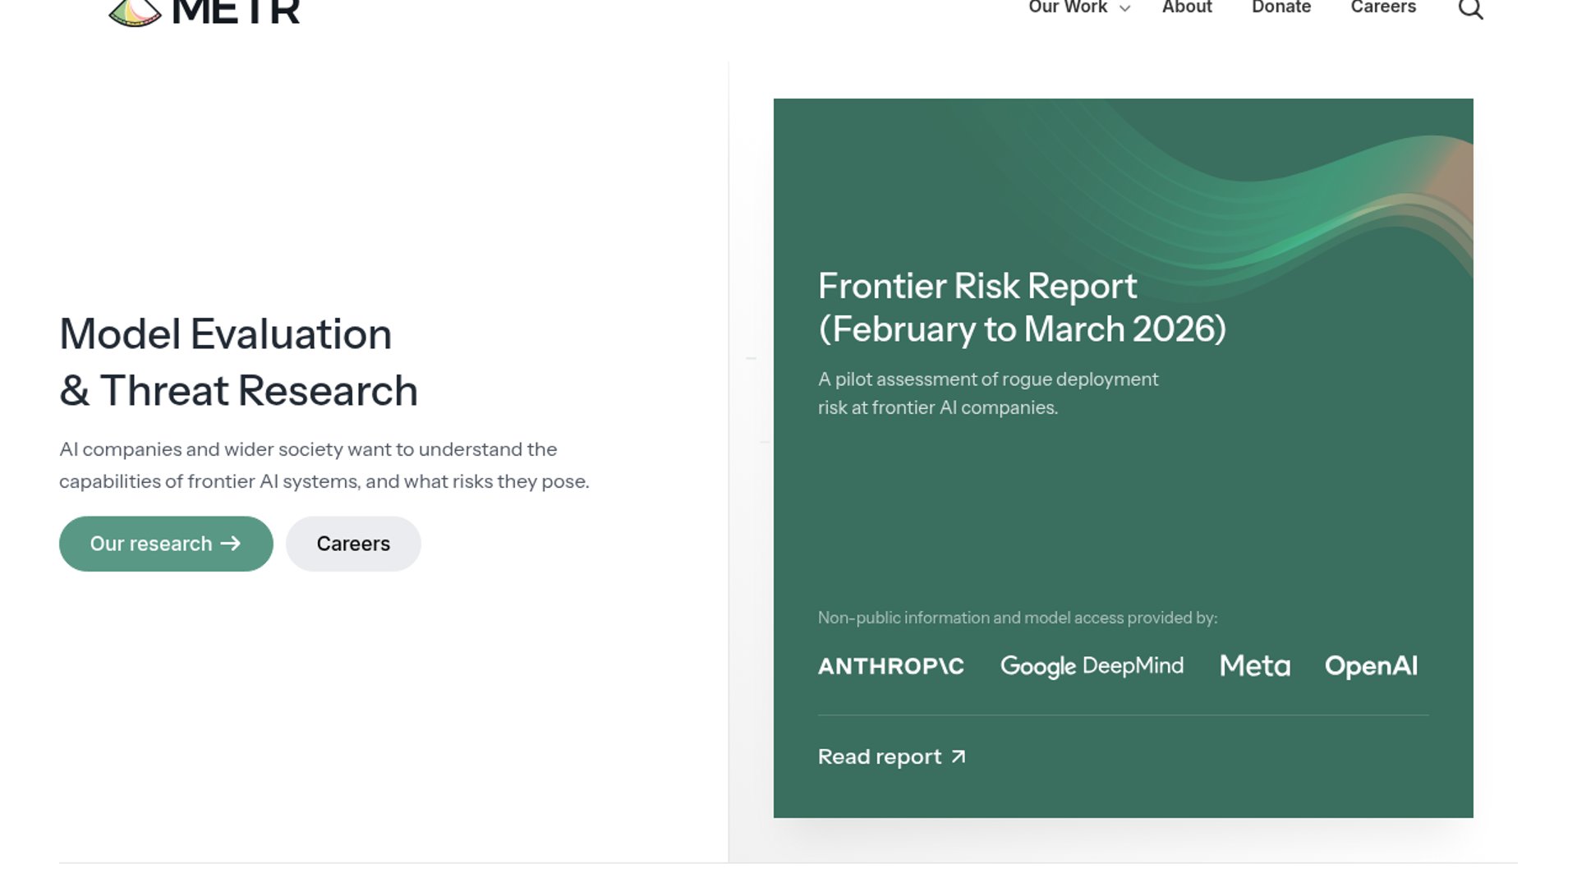The height and width of the screenshot is (887, 1577).
Task: Click the gray Careers pill button
Action: point(353,544)
